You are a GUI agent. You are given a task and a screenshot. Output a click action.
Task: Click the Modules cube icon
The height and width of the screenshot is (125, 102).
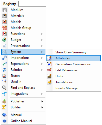[x=4, y=10]
